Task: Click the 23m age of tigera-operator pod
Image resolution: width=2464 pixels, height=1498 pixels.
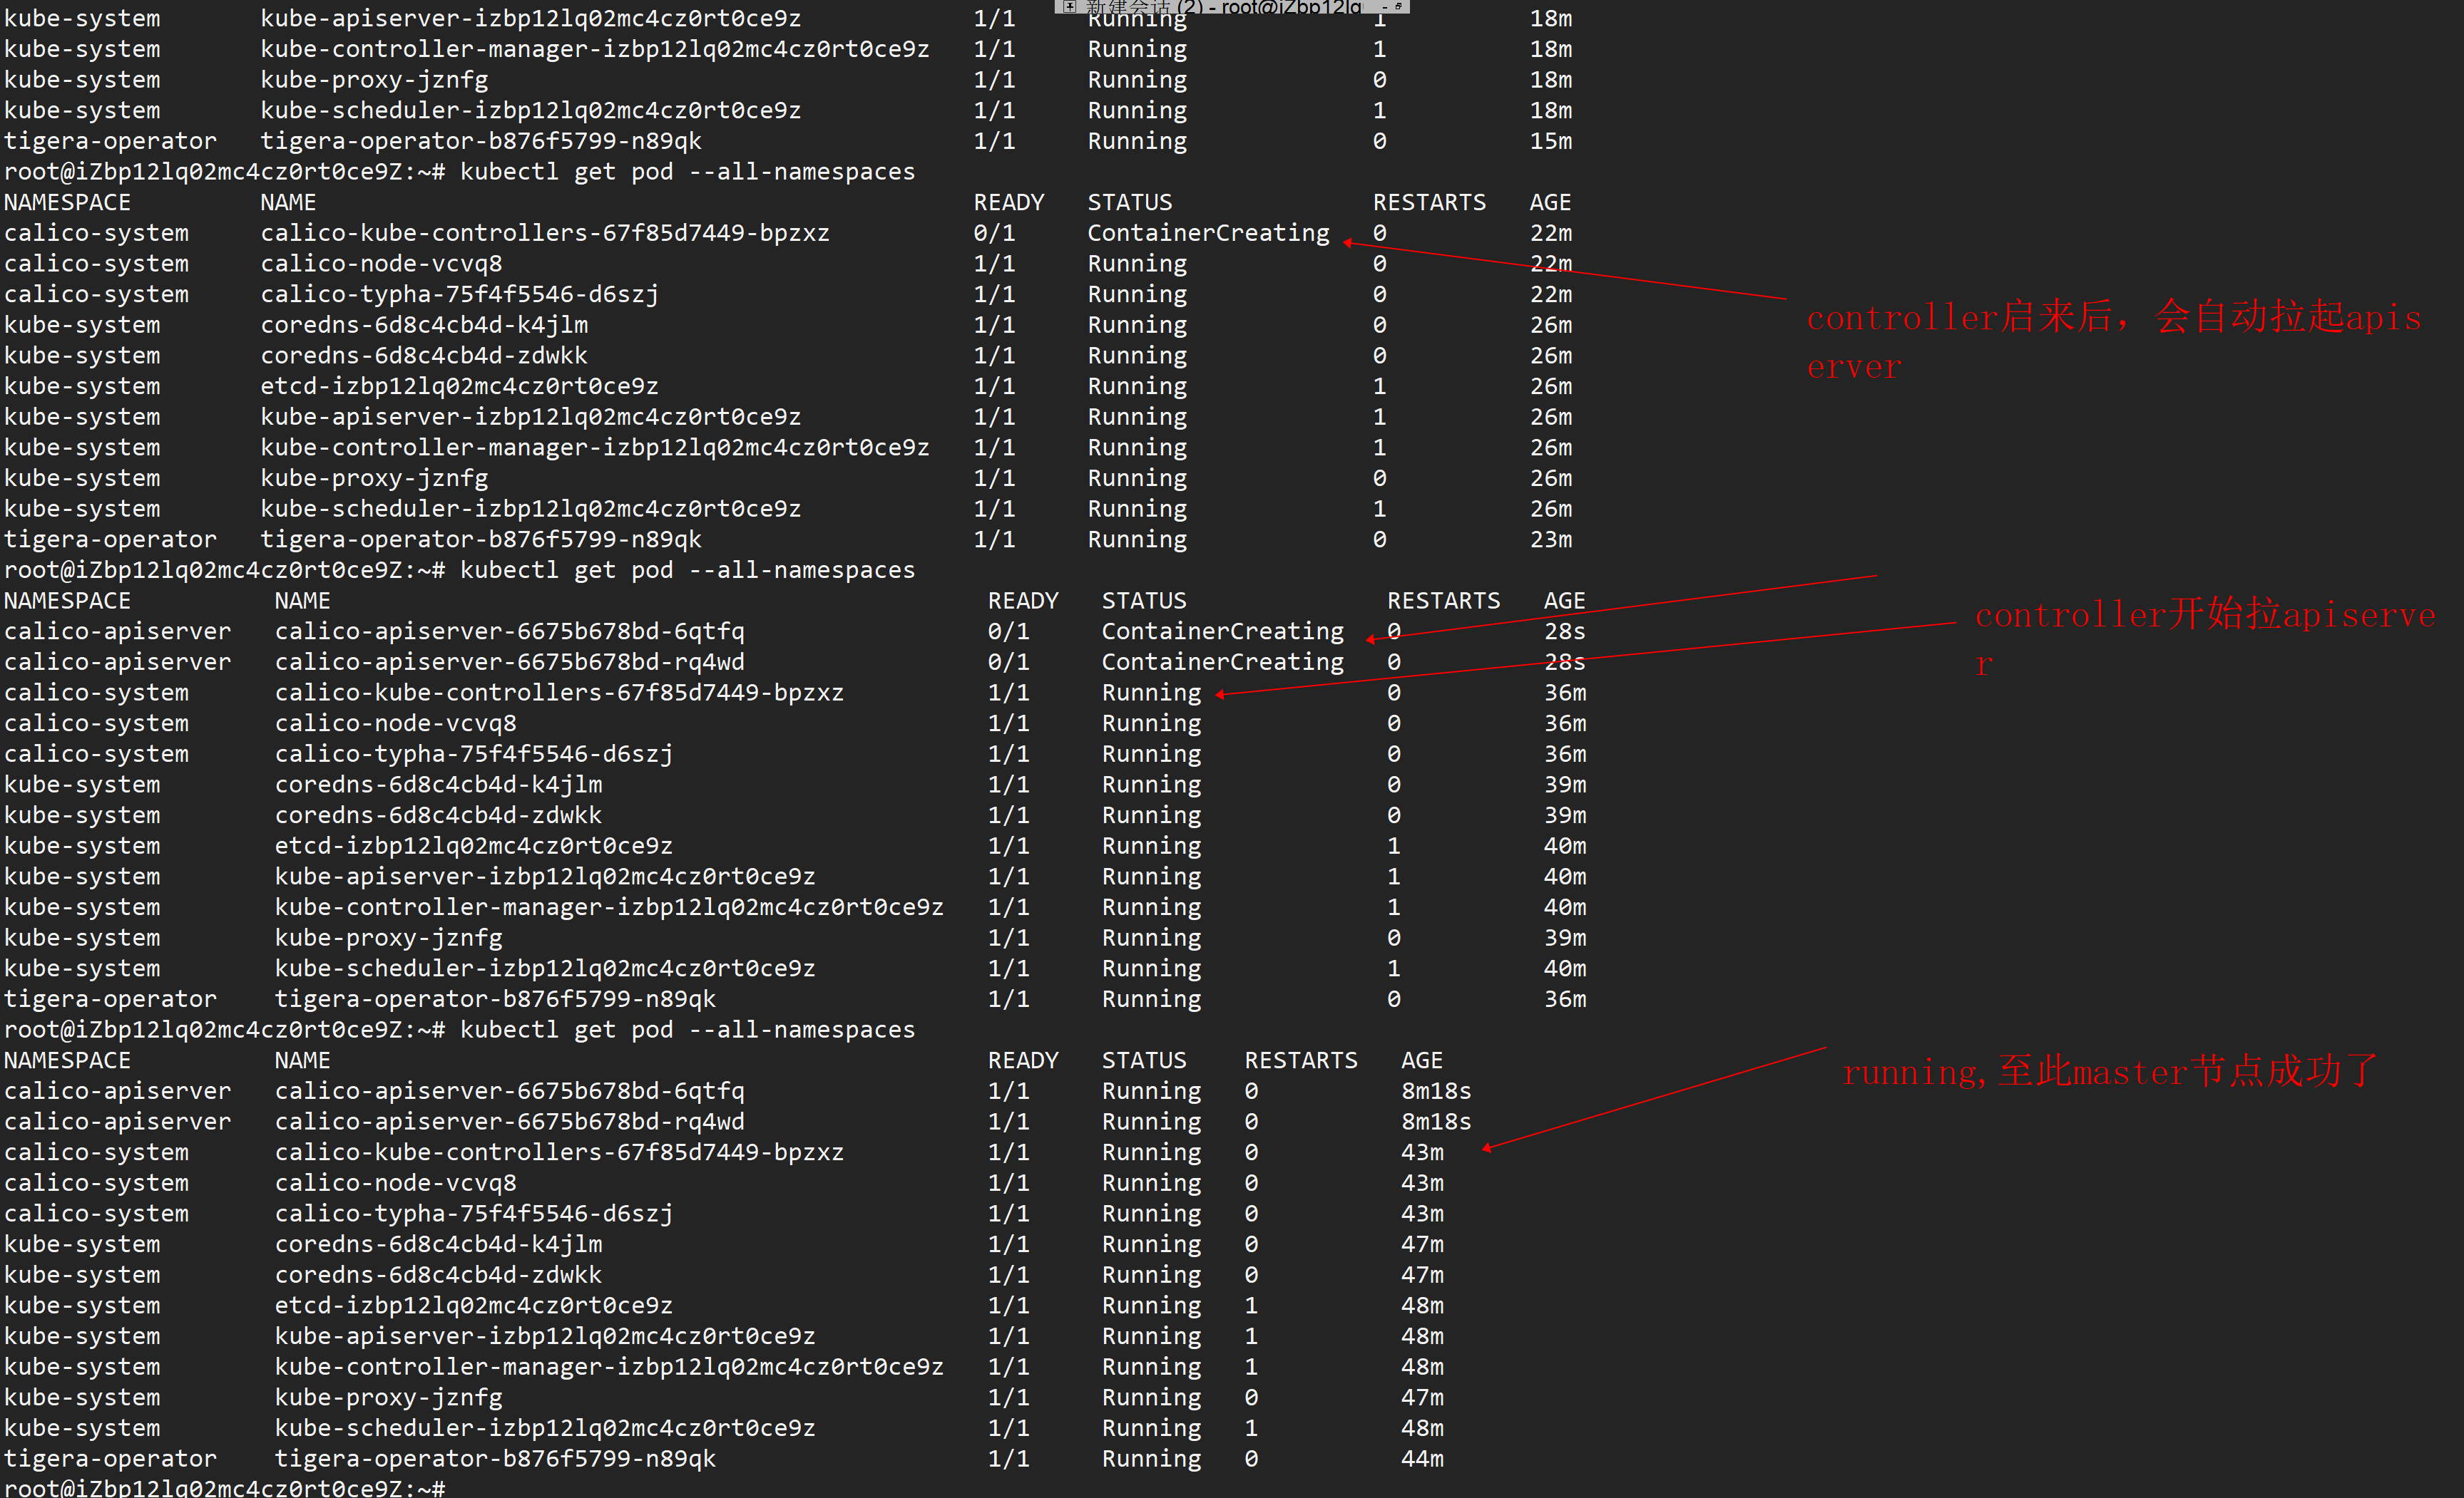Action: pyautogui.click(x=1550, y=539)
